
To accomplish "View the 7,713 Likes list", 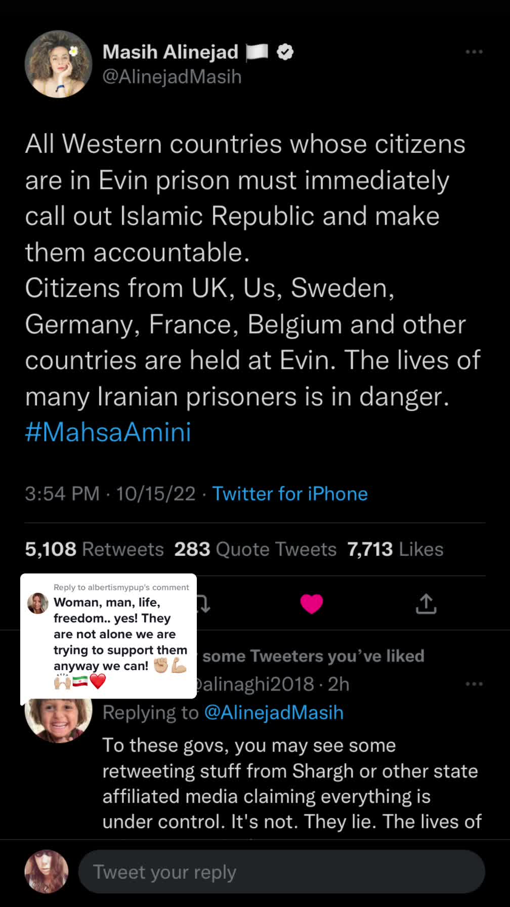I will coord(395,549).
